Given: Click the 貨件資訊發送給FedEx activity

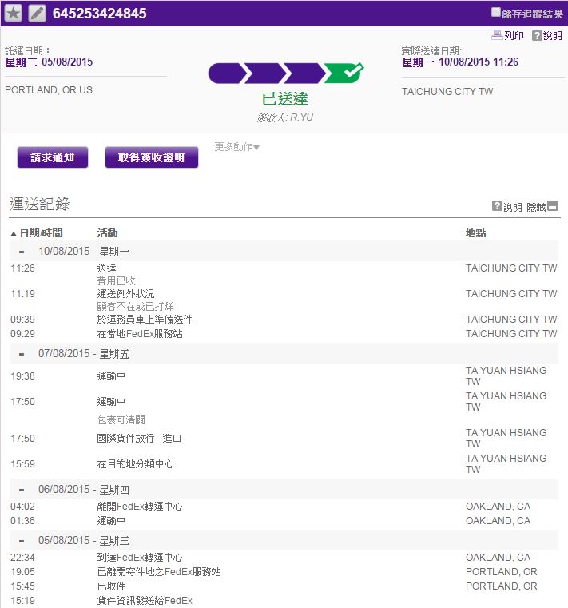Looking at the screenshot, I should (145, 601).
